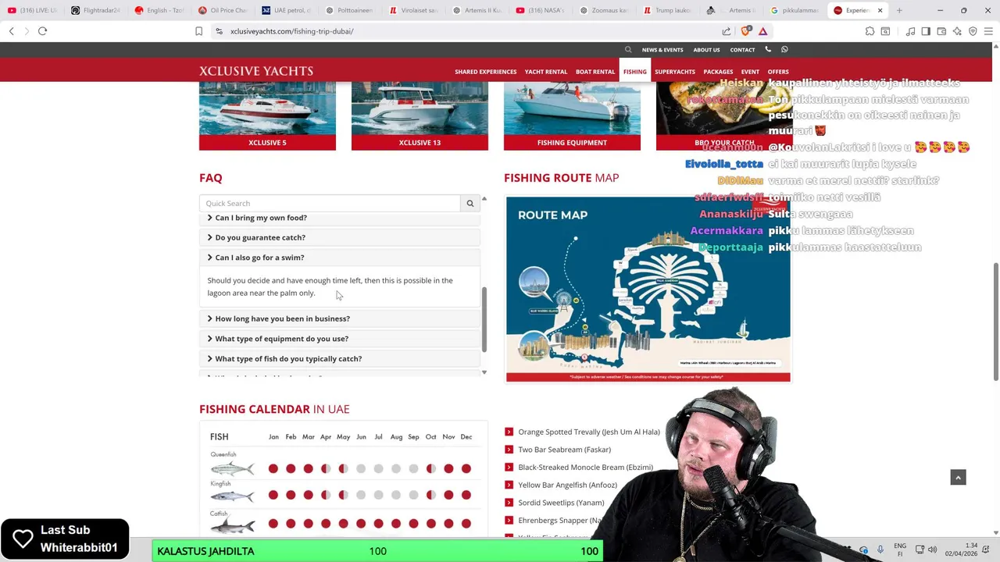Open the share page icon in address bar
Viewport: 1000px width, 562px height.
click(x=727, y=31)
